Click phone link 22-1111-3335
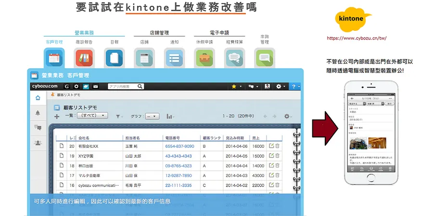This screenshot has width=433, height=216. click(x=178, y=185)
